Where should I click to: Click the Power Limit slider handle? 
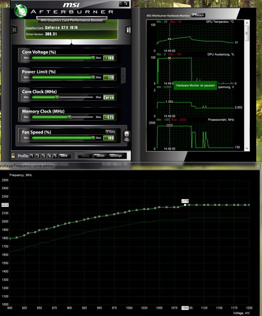93,77
